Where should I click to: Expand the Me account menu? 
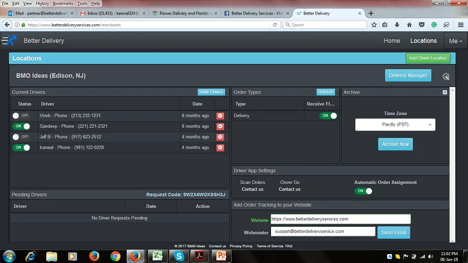[x=455, y=41]
